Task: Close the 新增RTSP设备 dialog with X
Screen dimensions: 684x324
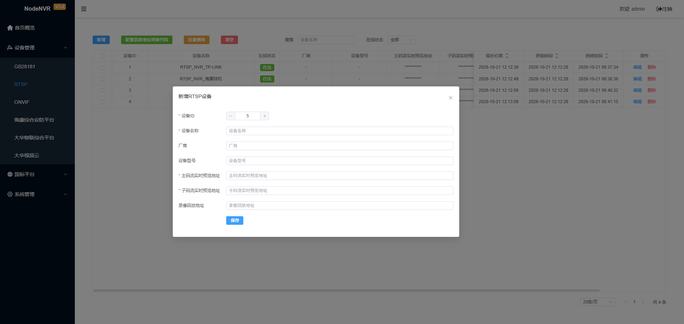Action: pos(451,98)
